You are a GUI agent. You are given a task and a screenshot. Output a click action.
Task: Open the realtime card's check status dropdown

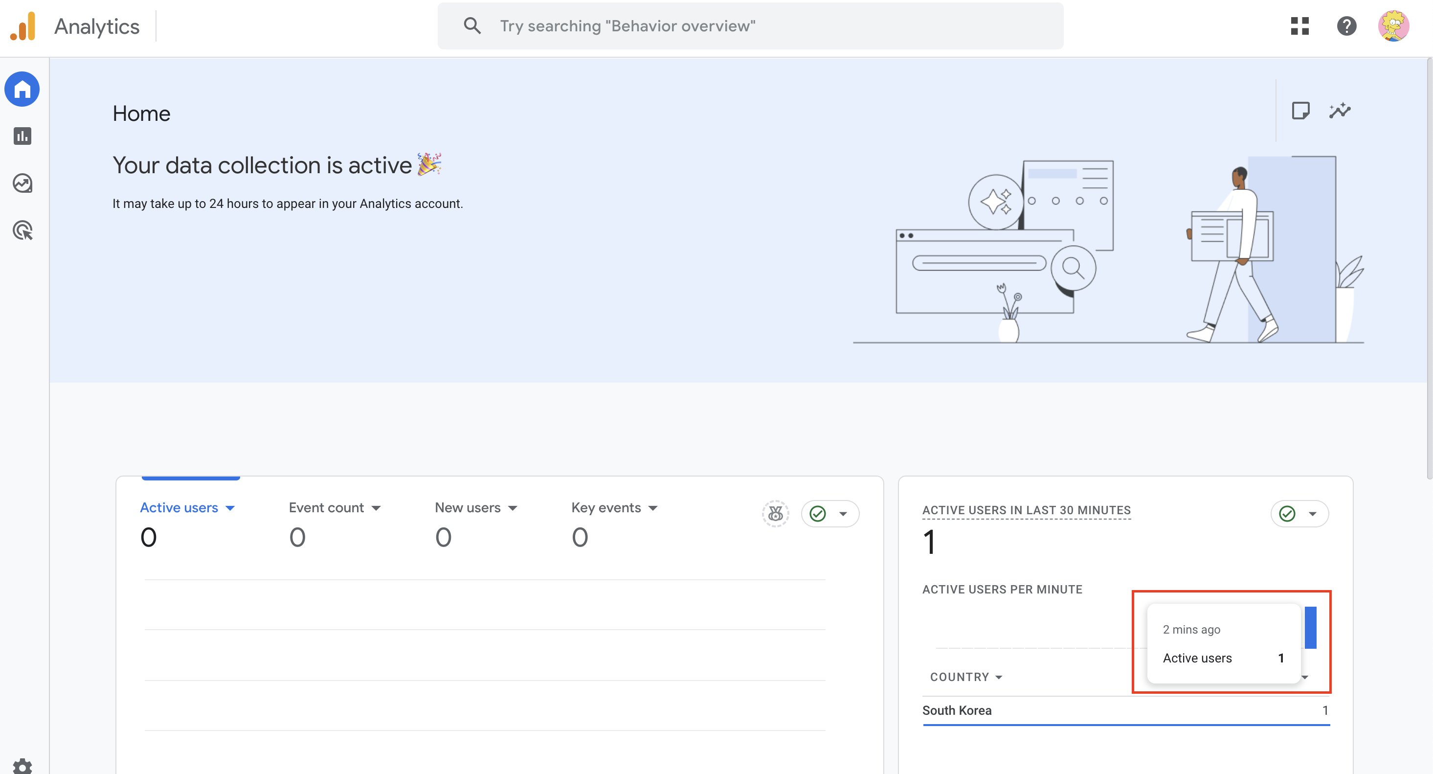click(x=1299, y=514)
